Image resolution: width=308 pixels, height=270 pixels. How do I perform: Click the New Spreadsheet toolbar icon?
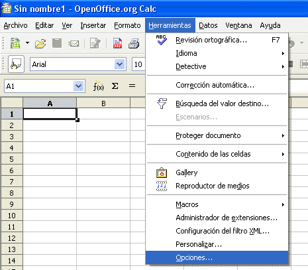tap(15, 43)
